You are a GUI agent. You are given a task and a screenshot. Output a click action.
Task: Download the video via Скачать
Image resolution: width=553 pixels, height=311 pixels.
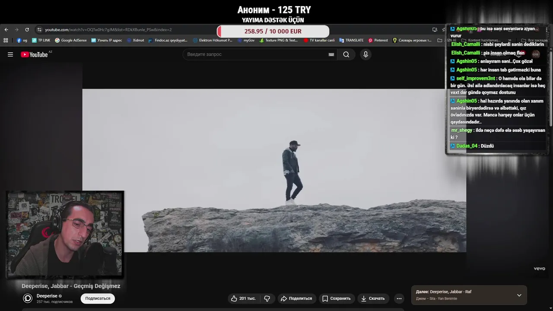[372, 298]
